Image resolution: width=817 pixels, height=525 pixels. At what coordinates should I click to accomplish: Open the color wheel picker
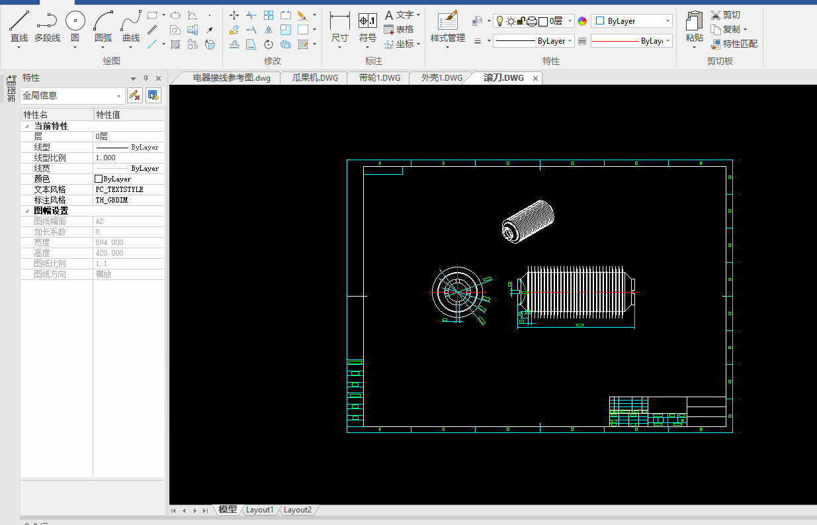click(582, 21)
